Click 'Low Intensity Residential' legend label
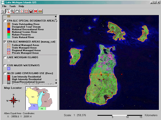 click(x=26, y=77)
